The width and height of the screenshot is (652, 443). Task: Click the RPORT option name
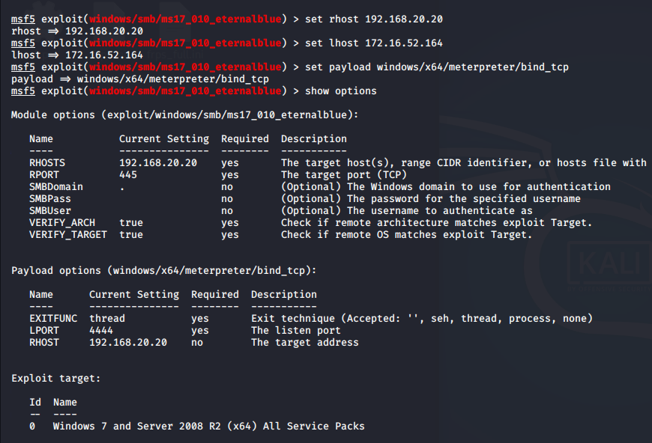click(x=44, y=175)
